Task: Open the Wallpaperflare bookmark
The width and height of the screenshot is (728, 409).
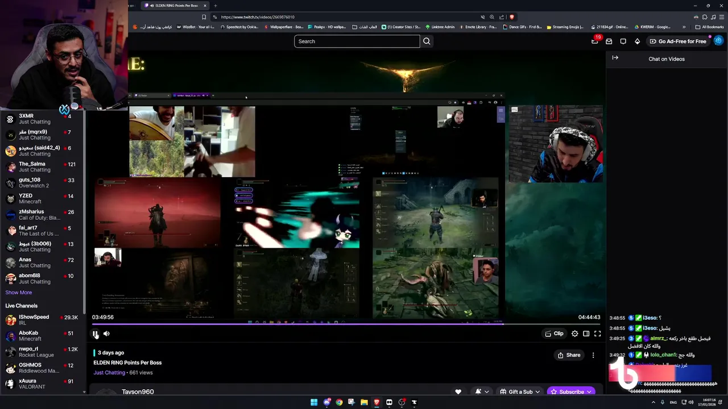Action: (283, 27)
